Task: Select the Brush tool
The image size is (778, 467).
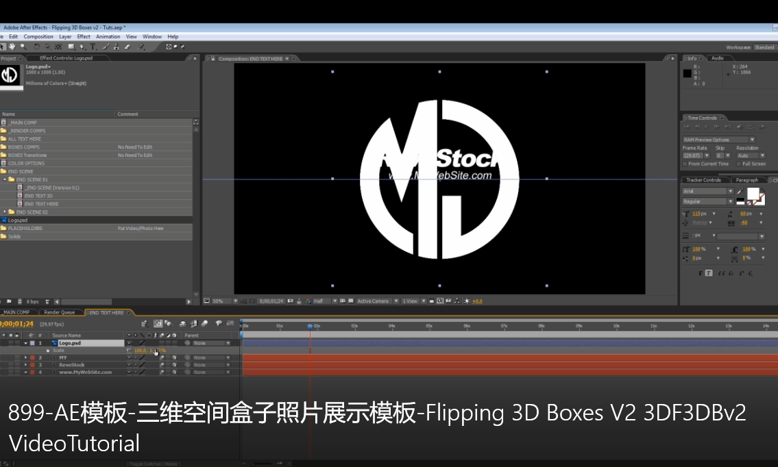Action: (105, 47)
